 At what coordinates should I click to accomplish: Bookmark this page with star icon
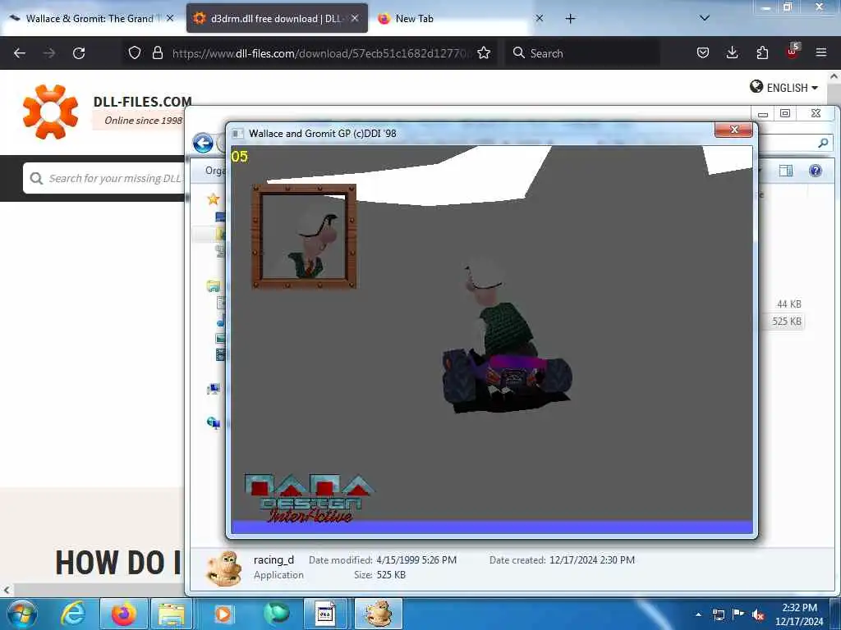[x=484, y=52]
